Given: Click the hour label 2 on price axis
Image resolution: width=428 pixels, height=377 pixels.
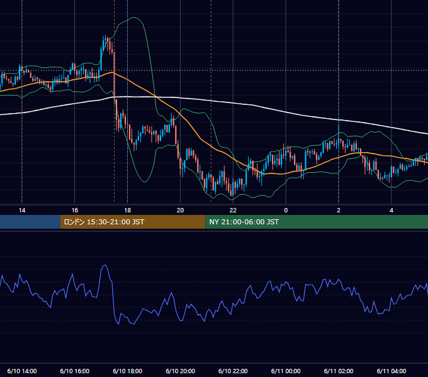Looking at the screenshot, I should pyautogui.click(x=339, y=210).
